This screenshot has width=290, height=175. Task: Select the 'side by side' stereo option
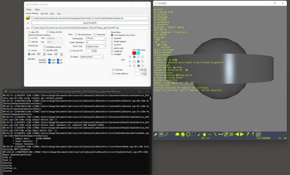tap(112, 48)
